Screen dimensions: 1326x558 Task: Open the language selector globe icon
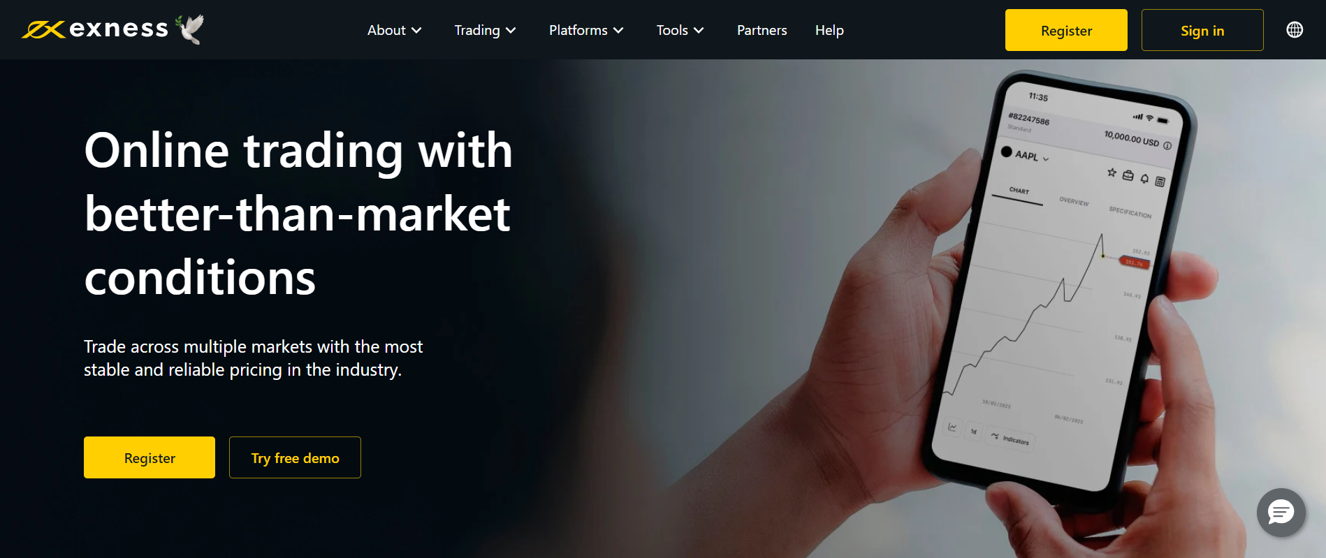1295,30
